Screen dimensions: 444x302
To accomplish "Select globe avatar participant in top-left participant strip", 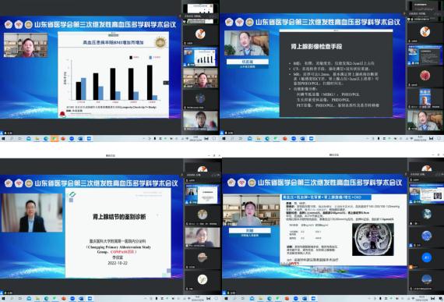I will 200,99.
